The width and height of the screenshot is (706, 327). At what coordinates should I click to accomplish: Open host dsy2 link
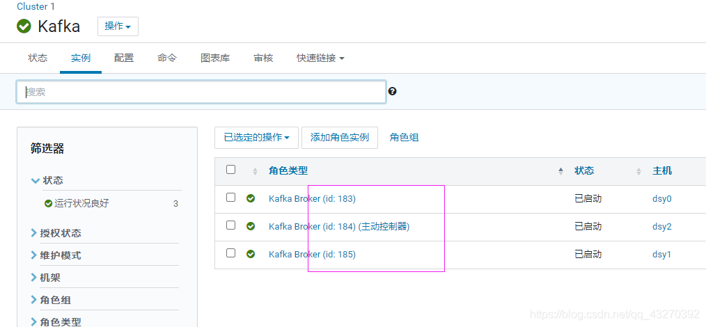click(x=662, y=226)
